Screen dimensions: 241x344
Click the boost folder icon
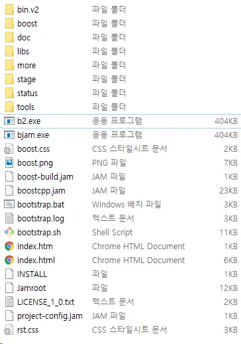(9, 24)
